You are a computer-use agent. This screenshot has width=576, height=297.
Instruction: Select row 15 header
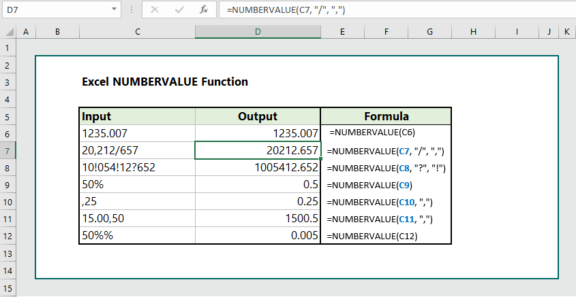coord(8,288)
